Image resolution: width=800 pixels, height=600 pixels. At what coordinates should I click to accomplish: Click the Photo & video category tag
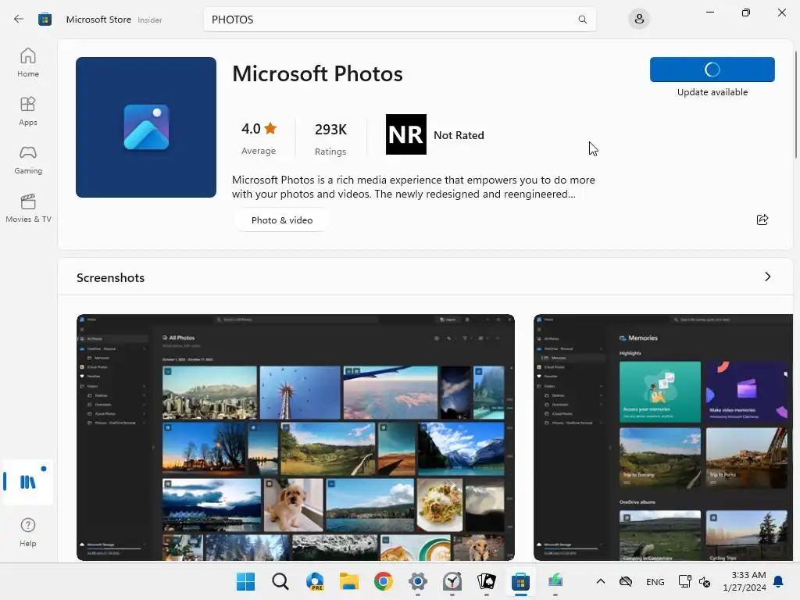click(x=282, y=220)
